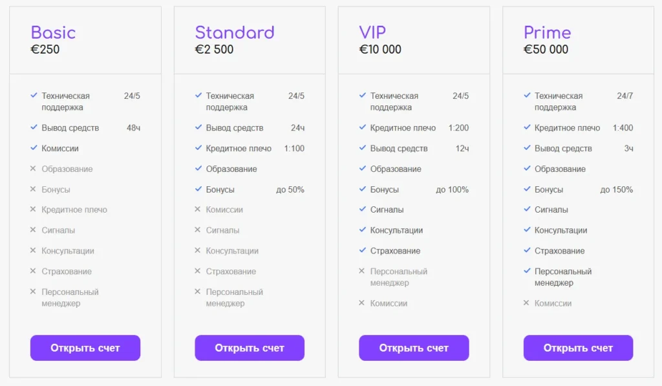Click the VIP plan €10 000 price
Screen dimensions: 662x386
380,50
